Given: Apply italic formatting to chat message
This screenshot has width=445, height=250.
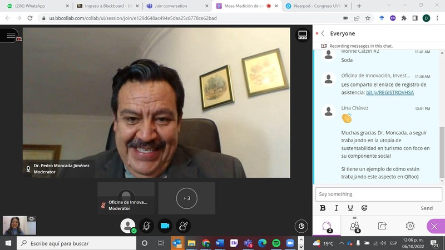Looking at the screenshot, I should tap(337, 208).
